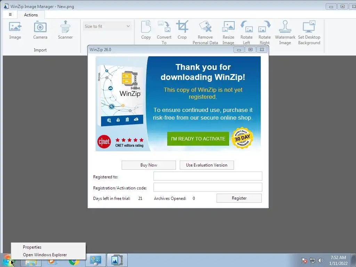Switch to WinZip Image Manager taskbar item
The image size is (356, 267).
(x=117, y=260)
